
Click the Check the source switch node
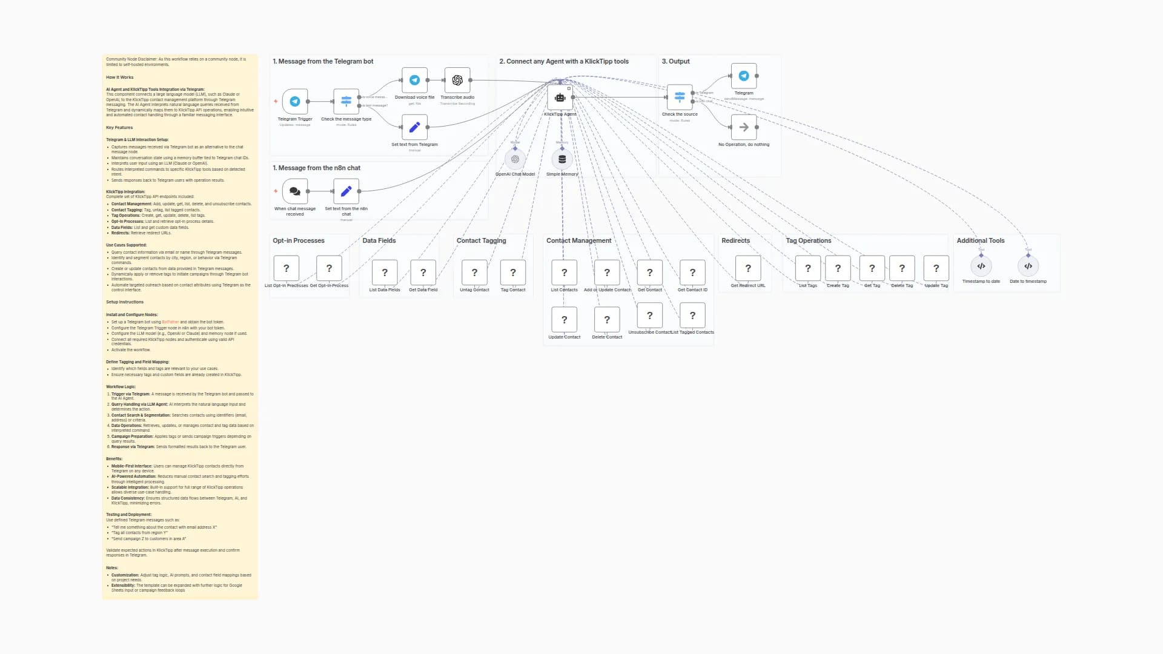click(x=680, y=97)
